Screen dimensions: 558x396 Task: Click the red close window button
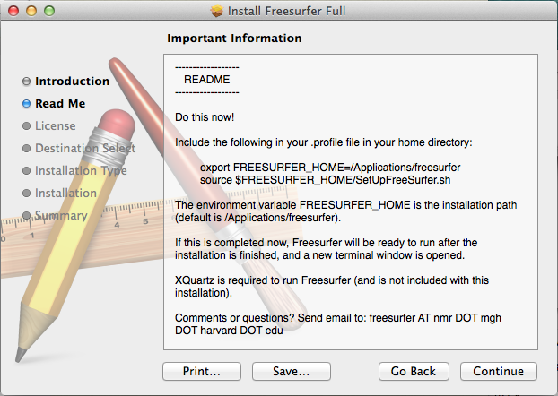[x=12, y=11]
